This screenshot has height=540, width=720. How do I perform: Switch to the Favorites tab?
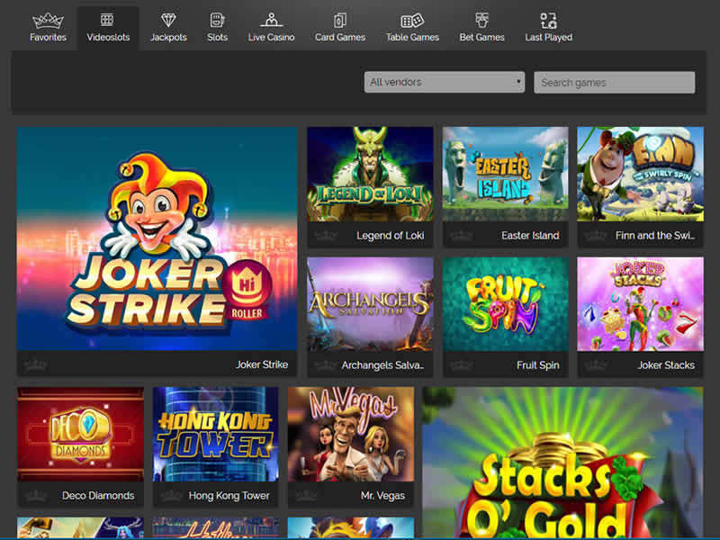(x=49, y=28)
